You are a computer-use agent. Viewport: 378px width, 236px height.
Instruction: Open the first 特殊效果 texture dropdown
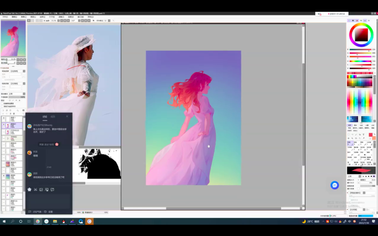point(17,71)
